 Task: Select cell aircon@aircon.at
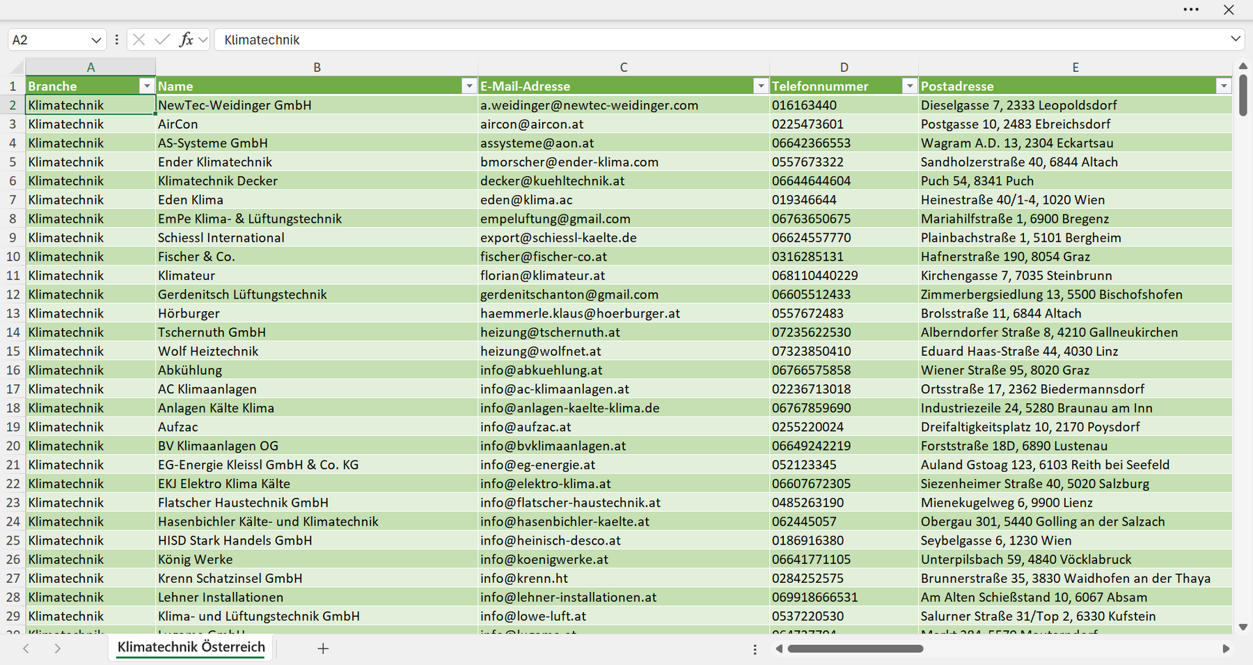[x=624, y=124]
